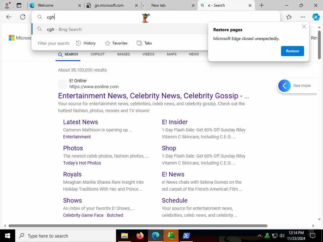Close the e - Search tab
The width and height of the screenshot is (323, 242).
tap(250, 6)
